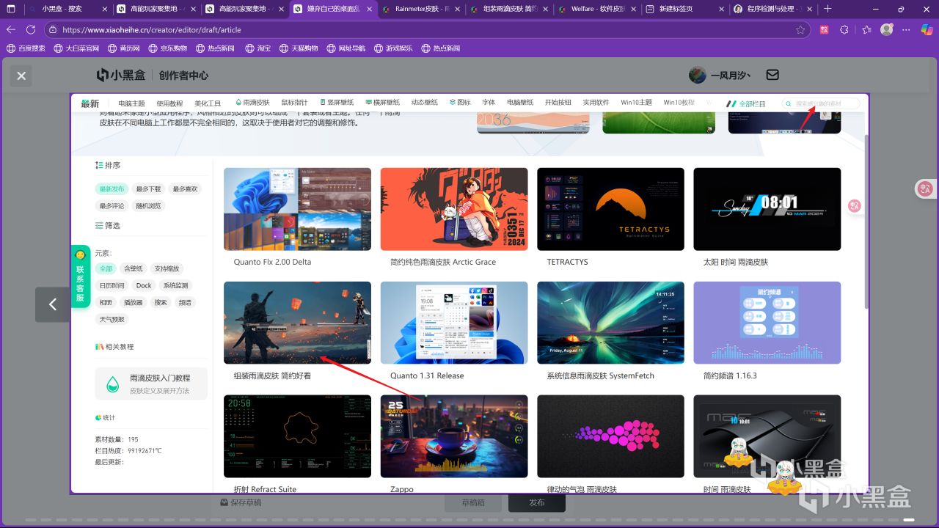Click the mail envelope icon in header
Screen dimensions: 939x528
pyautogui.click(x=772, y=75)
